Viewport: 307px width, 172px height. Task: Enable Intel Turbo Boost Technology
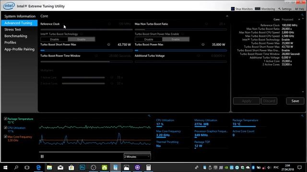coord(82,39)
